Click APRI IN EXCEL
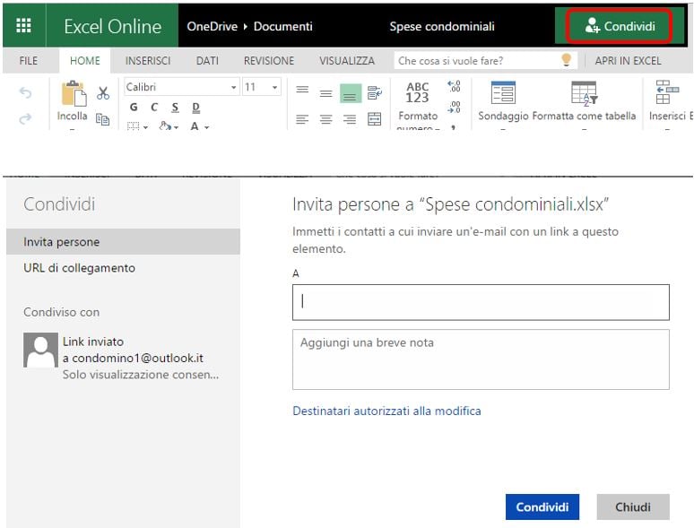 click(x=628, y=61)
